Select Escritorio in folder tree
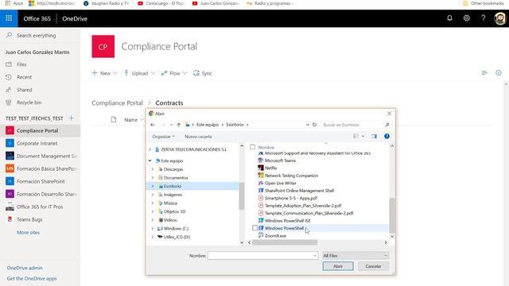Viewport: 509px width, 286px height. point(172,186)
